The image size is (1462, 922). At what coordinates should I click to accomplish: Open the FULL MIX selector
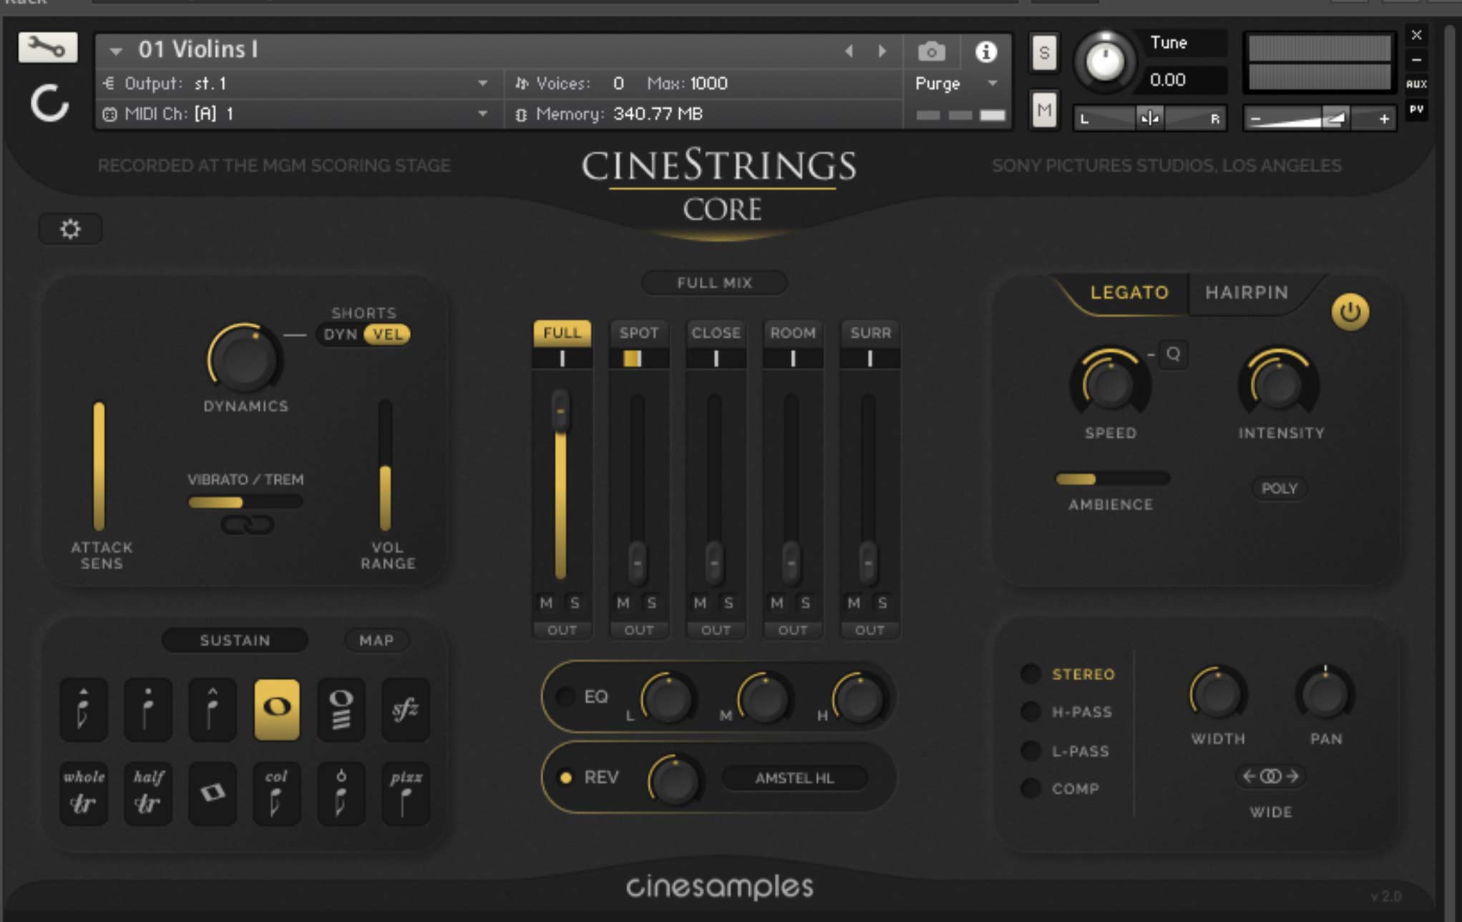pyautogui.click(x=713, y=283)
